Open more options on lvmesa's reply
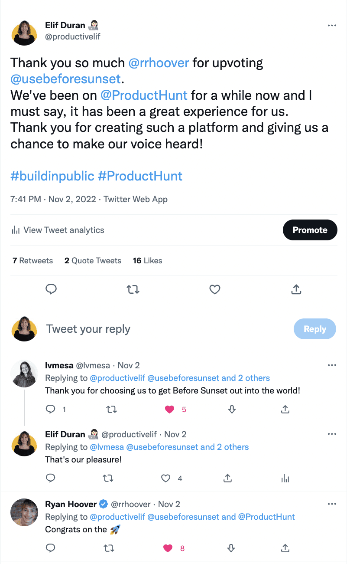Image resolution: width=350 pixels, height=564 pixels. pyautogui.click(x=332, y=366)
